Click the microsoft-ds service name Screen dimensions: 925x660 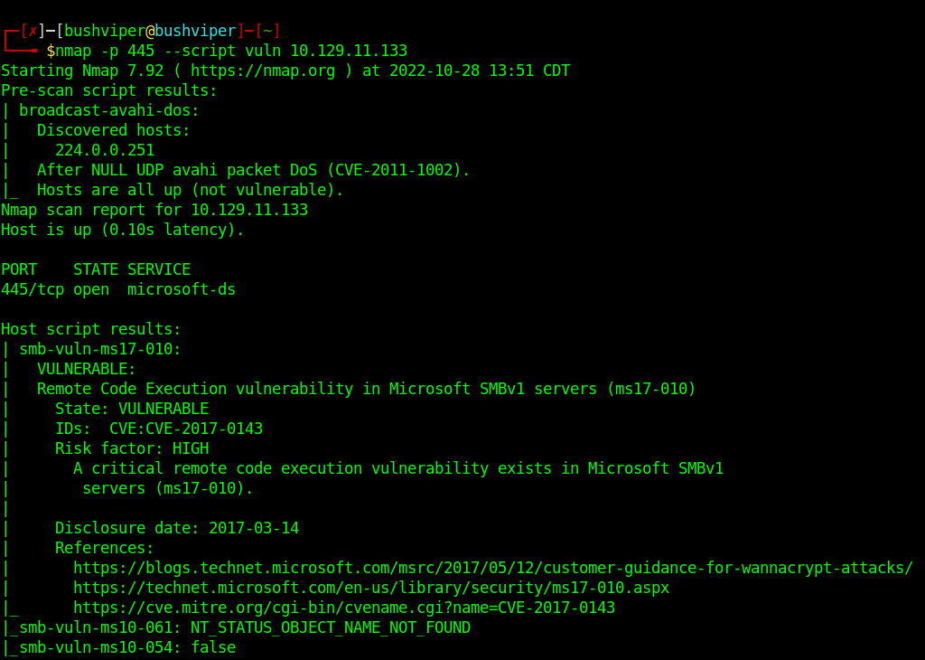coord(182,289)
